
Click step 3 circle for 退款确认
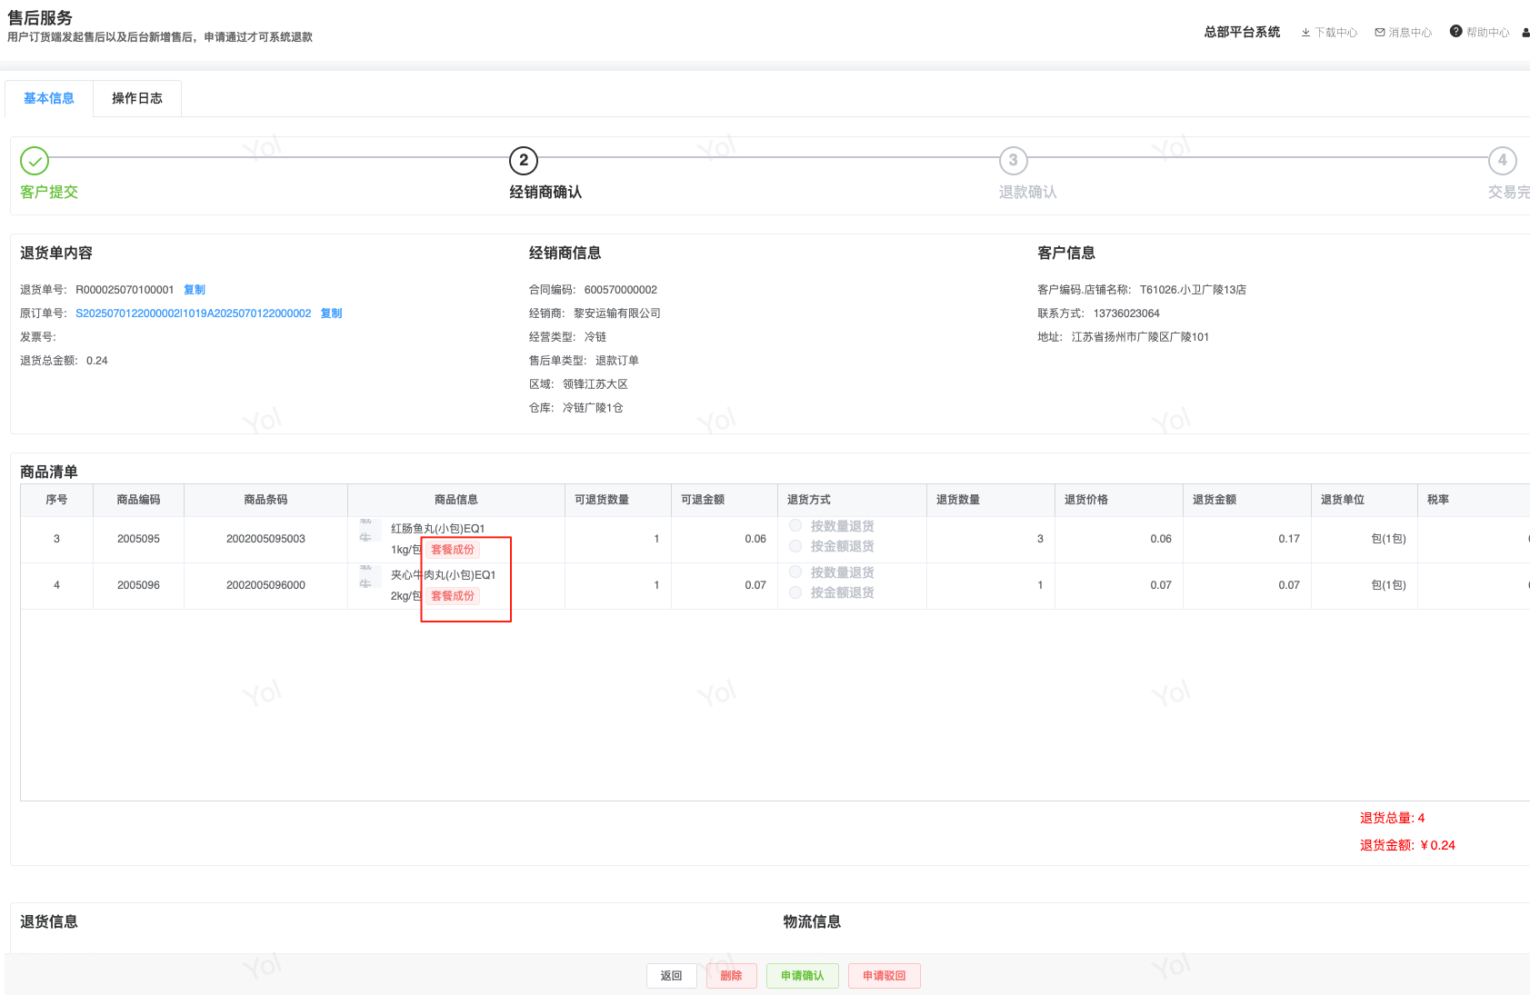(1013, 161)
